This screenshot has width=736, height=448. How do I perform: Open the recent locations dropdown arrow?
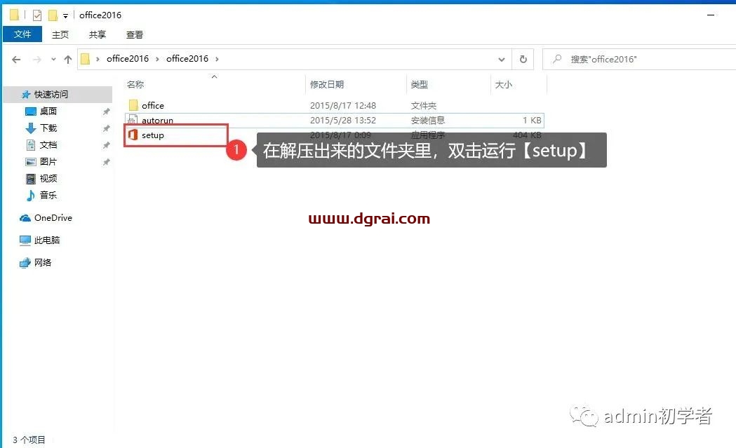click(53, 59)
